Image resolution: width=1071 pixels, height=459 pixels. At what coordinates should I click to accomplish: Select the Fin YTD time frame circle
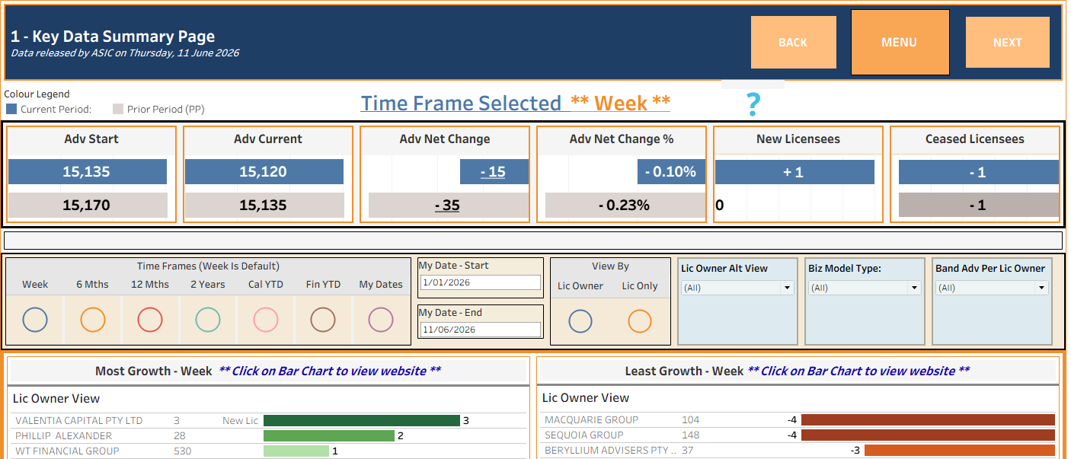point(323,320)
